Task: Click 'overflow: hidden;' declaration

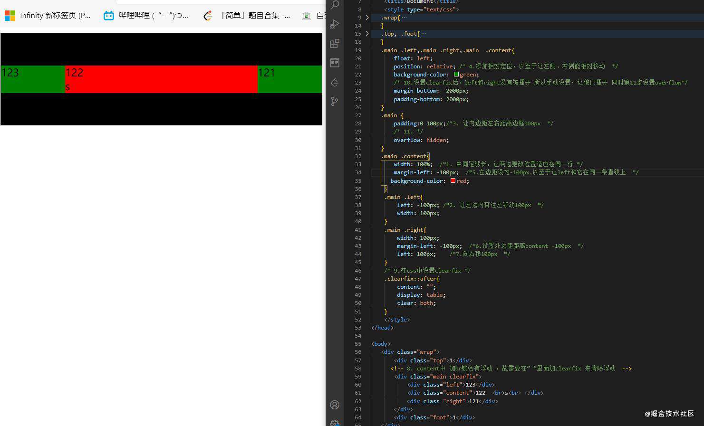Action: [x=421, y=140]
